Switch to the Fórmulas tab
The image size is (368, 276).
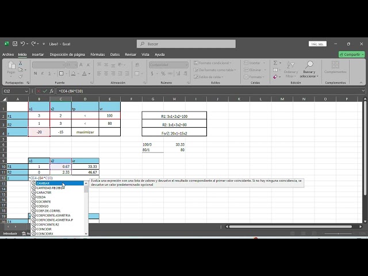98,55
